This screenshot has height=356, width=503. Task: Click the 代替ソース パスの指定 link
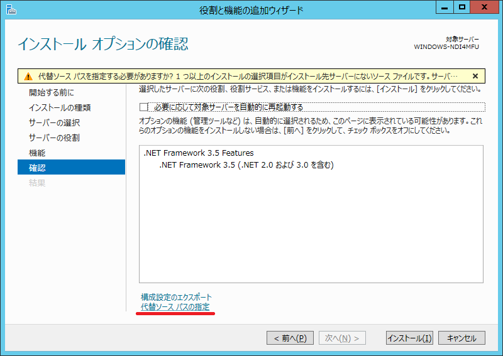(x=175, y=307)
